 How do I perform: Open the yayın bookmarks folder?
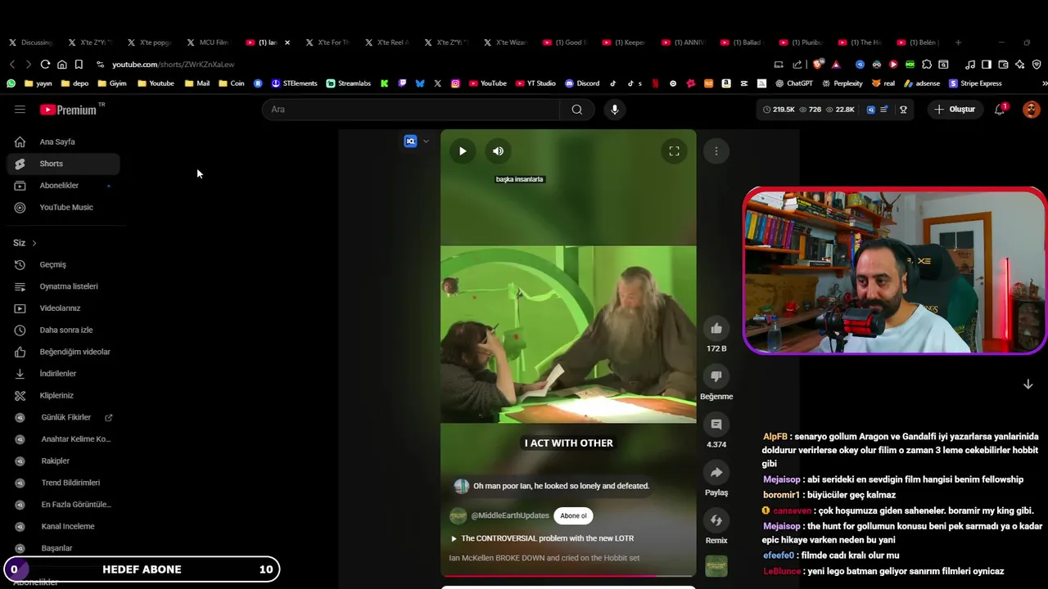[x=38, y=83]
